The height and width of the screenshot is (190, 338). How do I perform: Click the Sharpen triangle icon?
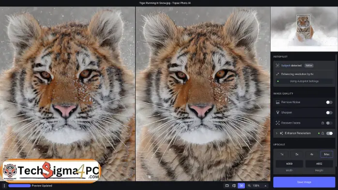click(277, 112)
